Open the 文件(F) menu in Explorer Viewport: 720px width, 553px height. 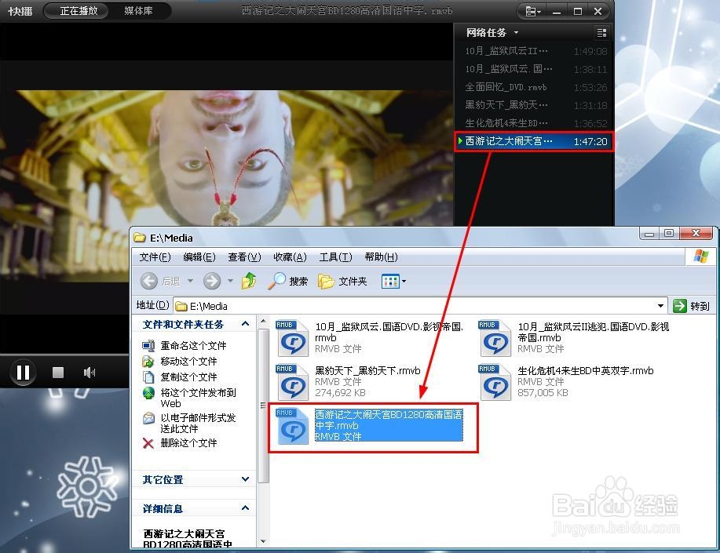[155, 257]
